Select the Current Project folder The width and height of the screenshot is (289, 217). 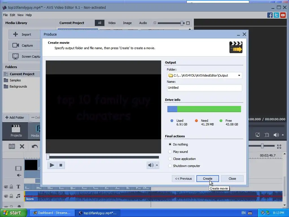coord(21,74)
